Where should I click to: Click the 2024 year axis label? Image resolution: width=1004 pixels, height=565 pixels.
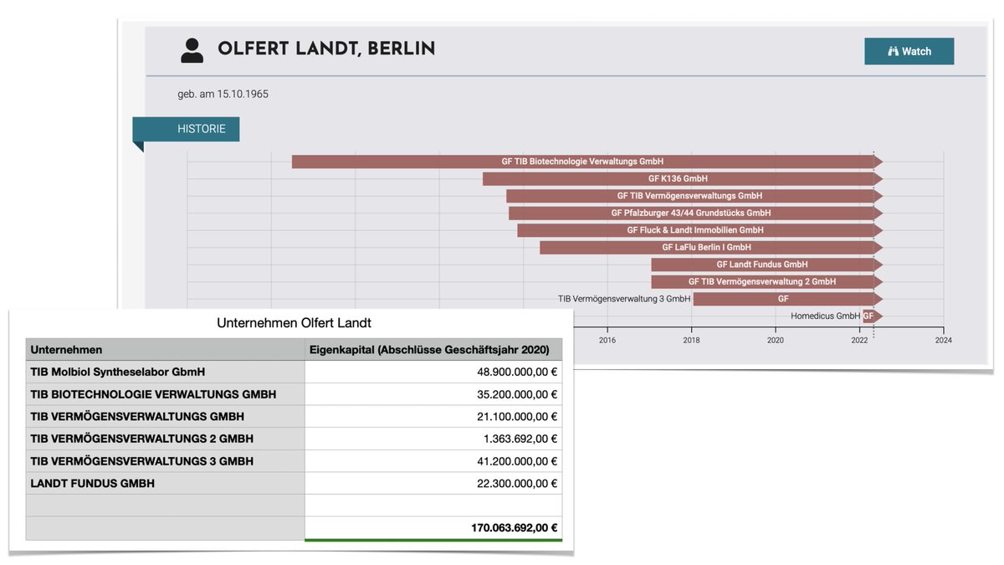(x=944, y=340)
